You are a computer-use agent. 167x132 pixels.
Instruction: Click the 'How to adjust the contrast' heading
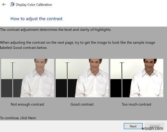tap(37, 19)
